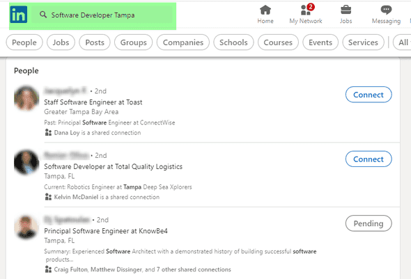Connect with Staff Software Engineer at Toast
Viewport: 411px width, 279px height.
click(369, 95)
